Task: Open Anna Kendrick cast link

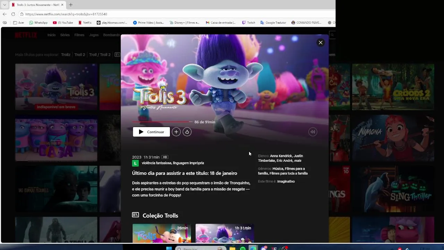Action: click(x=281, y=156)
